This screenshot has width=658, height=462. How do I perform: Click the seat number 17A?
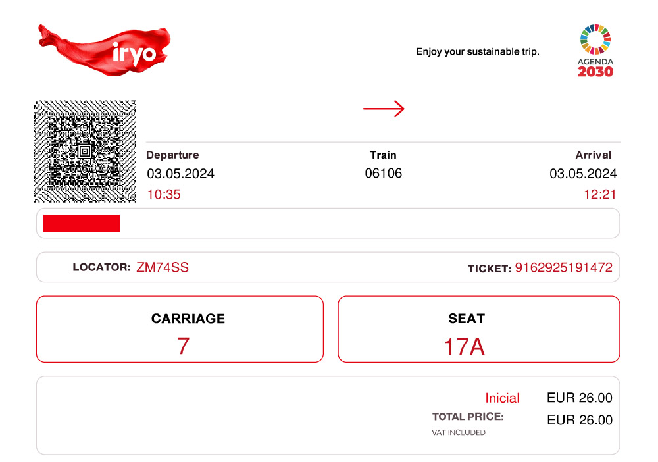click(x=464, y=347)
